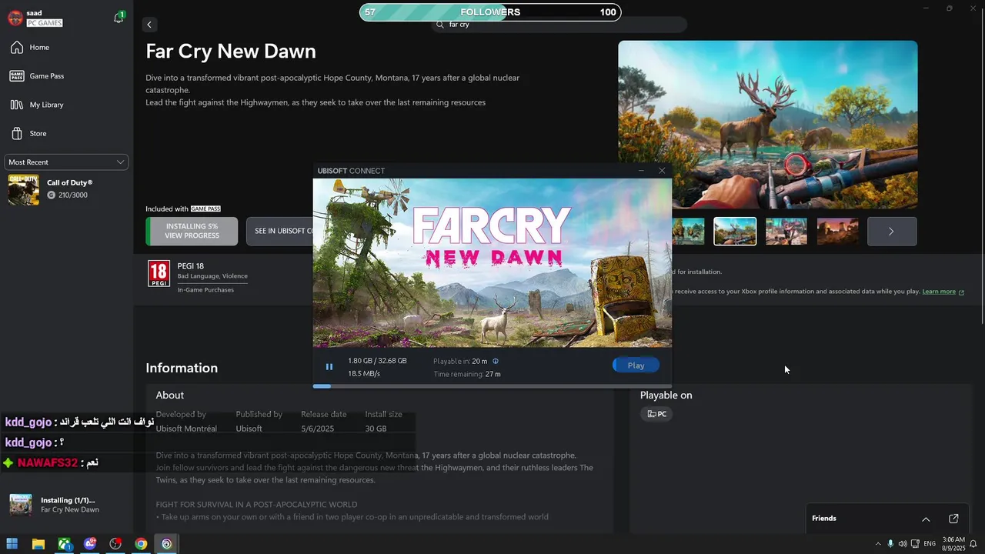Click the download progress bar

point(492,386)
